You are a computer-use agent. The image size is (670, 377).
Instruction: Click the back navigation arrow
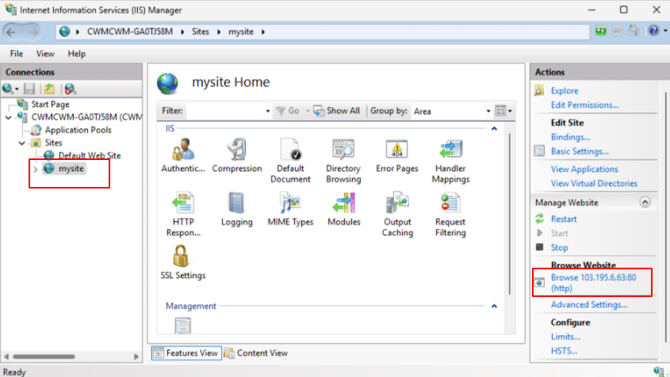tap(12, 32)
